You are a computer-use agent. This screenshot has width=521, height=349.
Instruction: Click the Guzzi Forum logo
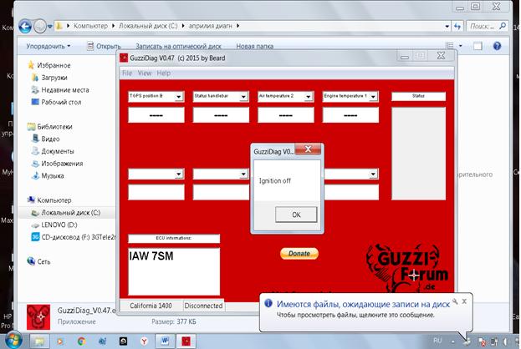[x=407, y=267]
